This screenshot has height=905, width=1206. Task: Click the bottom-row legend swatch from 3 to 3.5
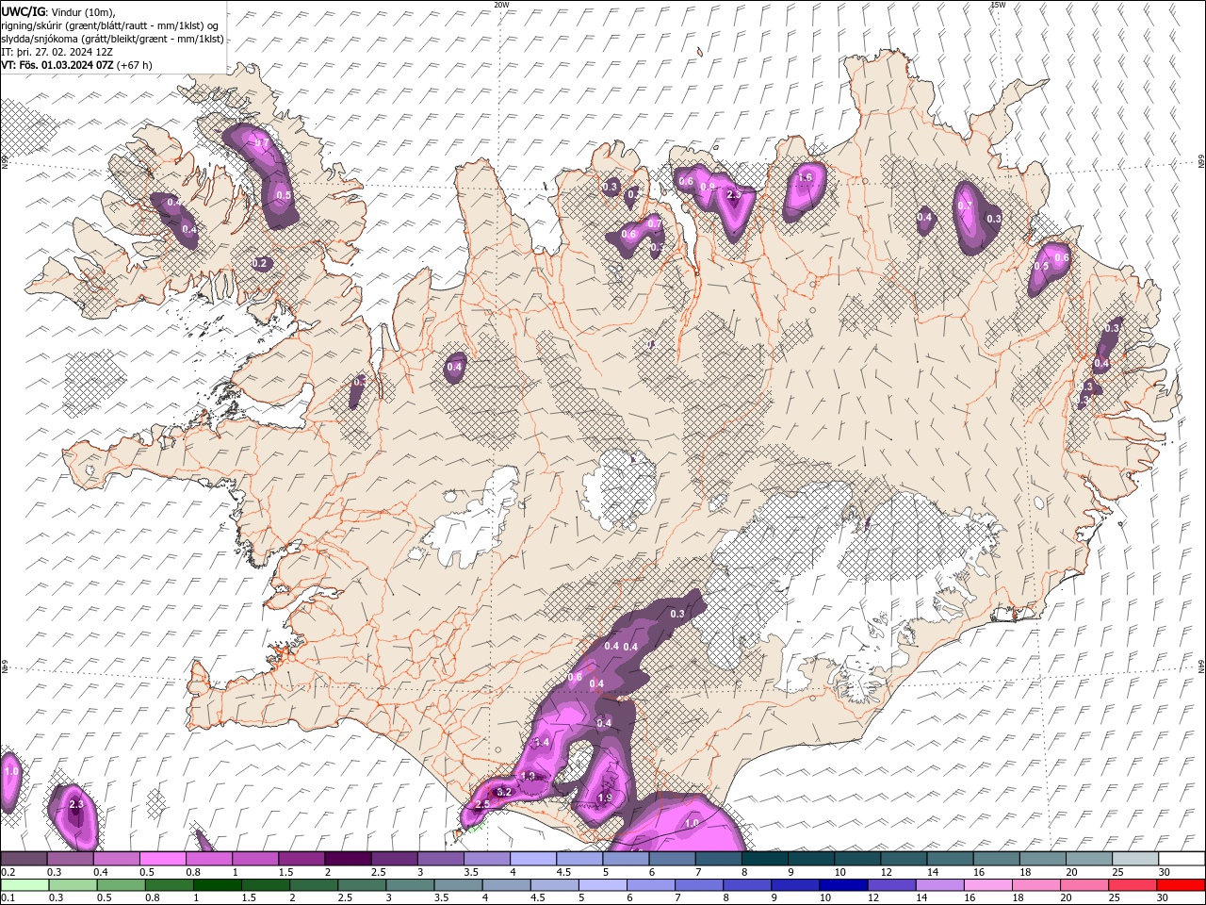point(409,885)
